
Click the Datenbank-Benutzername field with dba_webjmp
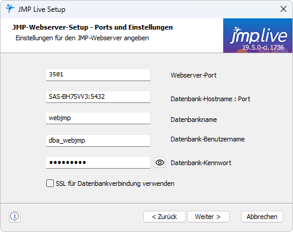pos(98,140)
